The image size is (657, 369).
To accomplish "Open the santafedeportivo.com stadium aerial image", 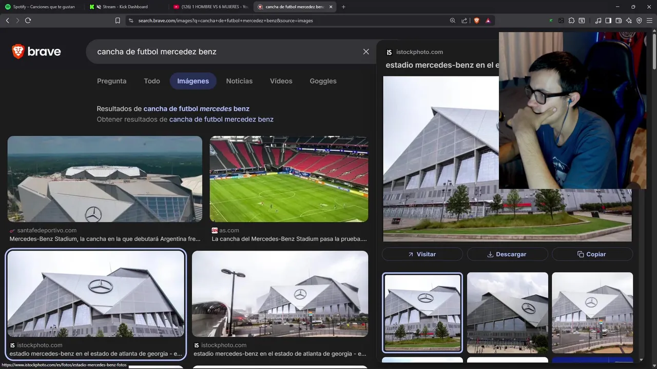I will click(105, 179).
